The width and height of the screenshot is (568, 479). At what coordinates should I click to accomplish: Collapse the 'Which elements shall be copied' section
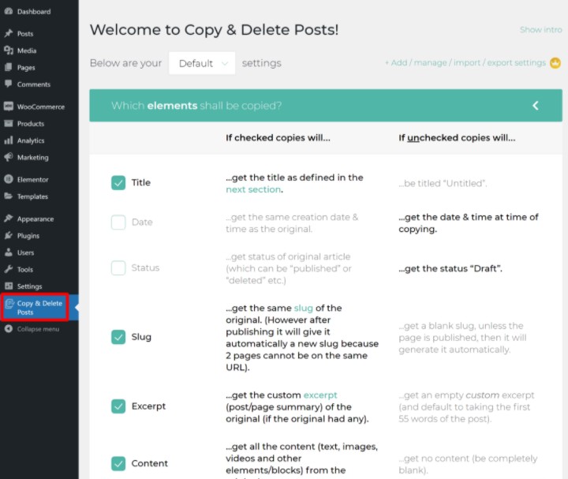click(535, 106)
